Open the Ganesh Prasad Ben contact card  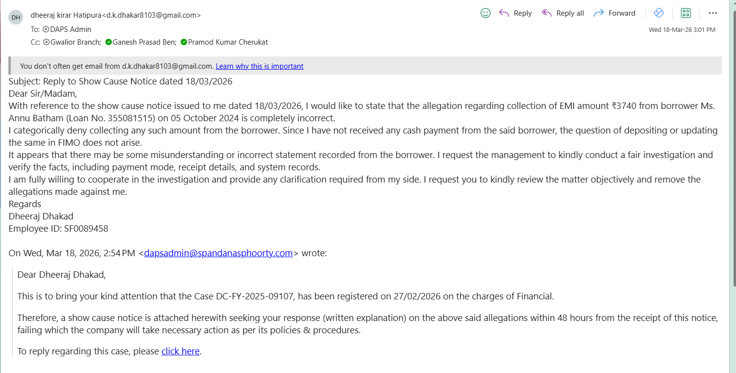[x=144, y=42]
